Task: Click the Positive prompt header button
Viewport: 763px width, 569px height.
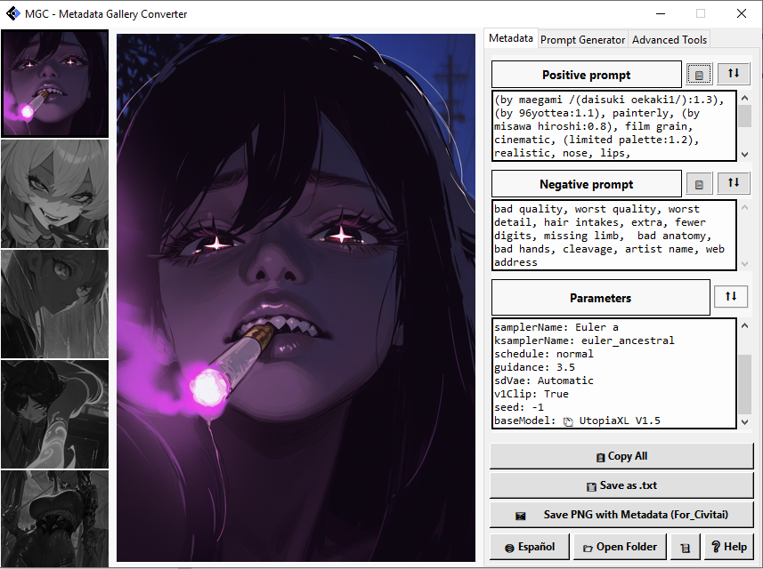Action: [x=587, y=75]
